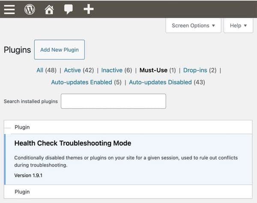View the Drop-ins plugin list
Image resolution: width=257 pixels, height=203 pixels.
[195, 70]
